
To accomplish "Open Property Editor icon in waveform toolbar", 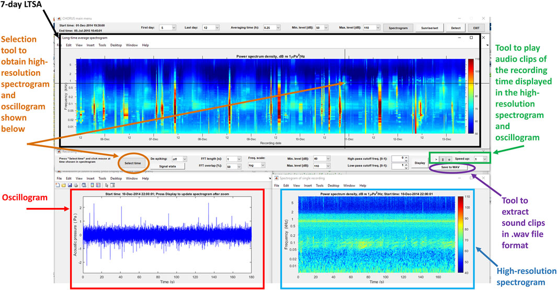I will click(112, 185).
